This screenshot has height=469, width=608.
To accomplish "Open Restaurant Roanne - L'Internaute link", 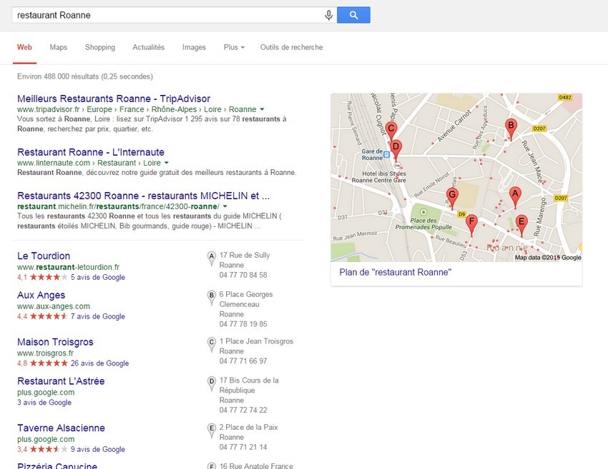I will click(x=91, y=152).
